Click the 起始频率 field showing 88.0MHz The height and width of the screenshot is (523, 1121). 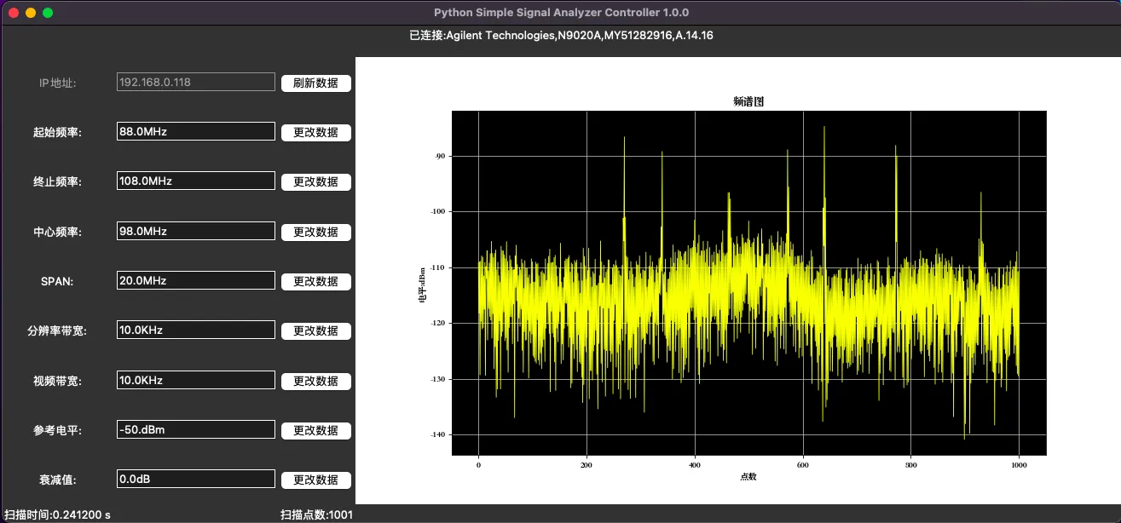tap(196, 132)
